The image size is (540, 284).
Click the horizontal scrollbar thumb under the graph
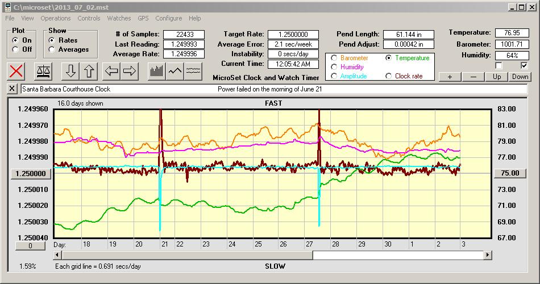(188, 255)
